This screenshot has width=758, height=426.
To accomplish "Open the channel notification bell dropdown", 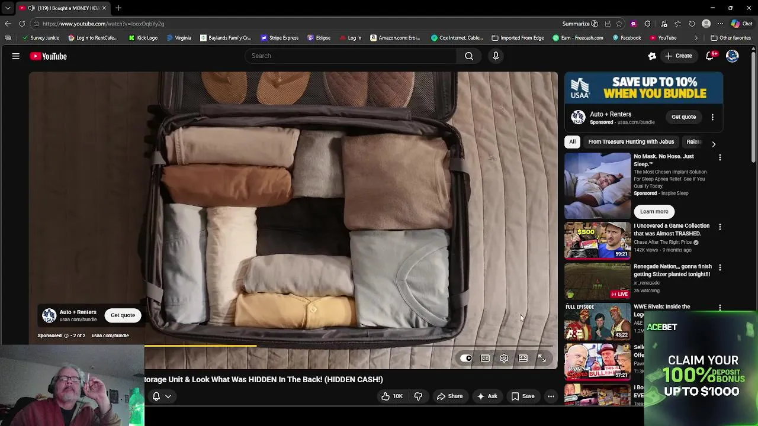I will [x=162, y=396].
